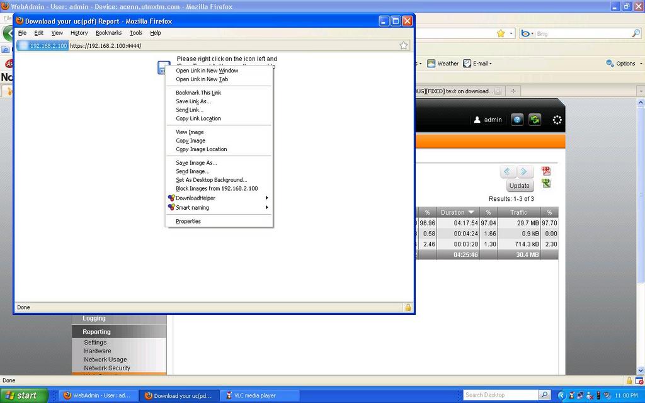Open Network Usage in Reporting sidebar

tap(105, 360)
